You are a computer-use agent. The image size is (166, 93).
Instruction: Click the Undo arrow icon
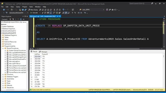coord(63,10)
